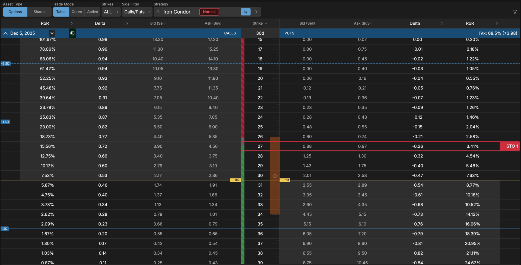The image size is (521, 265).
Task: Switch trade mode to Curve
Action: pos(77,12)
